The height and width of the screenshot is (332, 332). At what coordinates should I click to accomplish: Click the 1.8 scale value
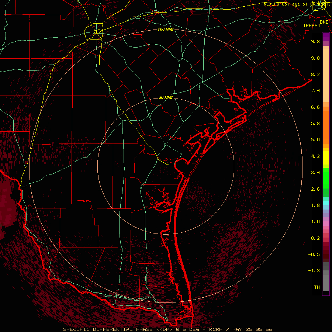(315, 205)
